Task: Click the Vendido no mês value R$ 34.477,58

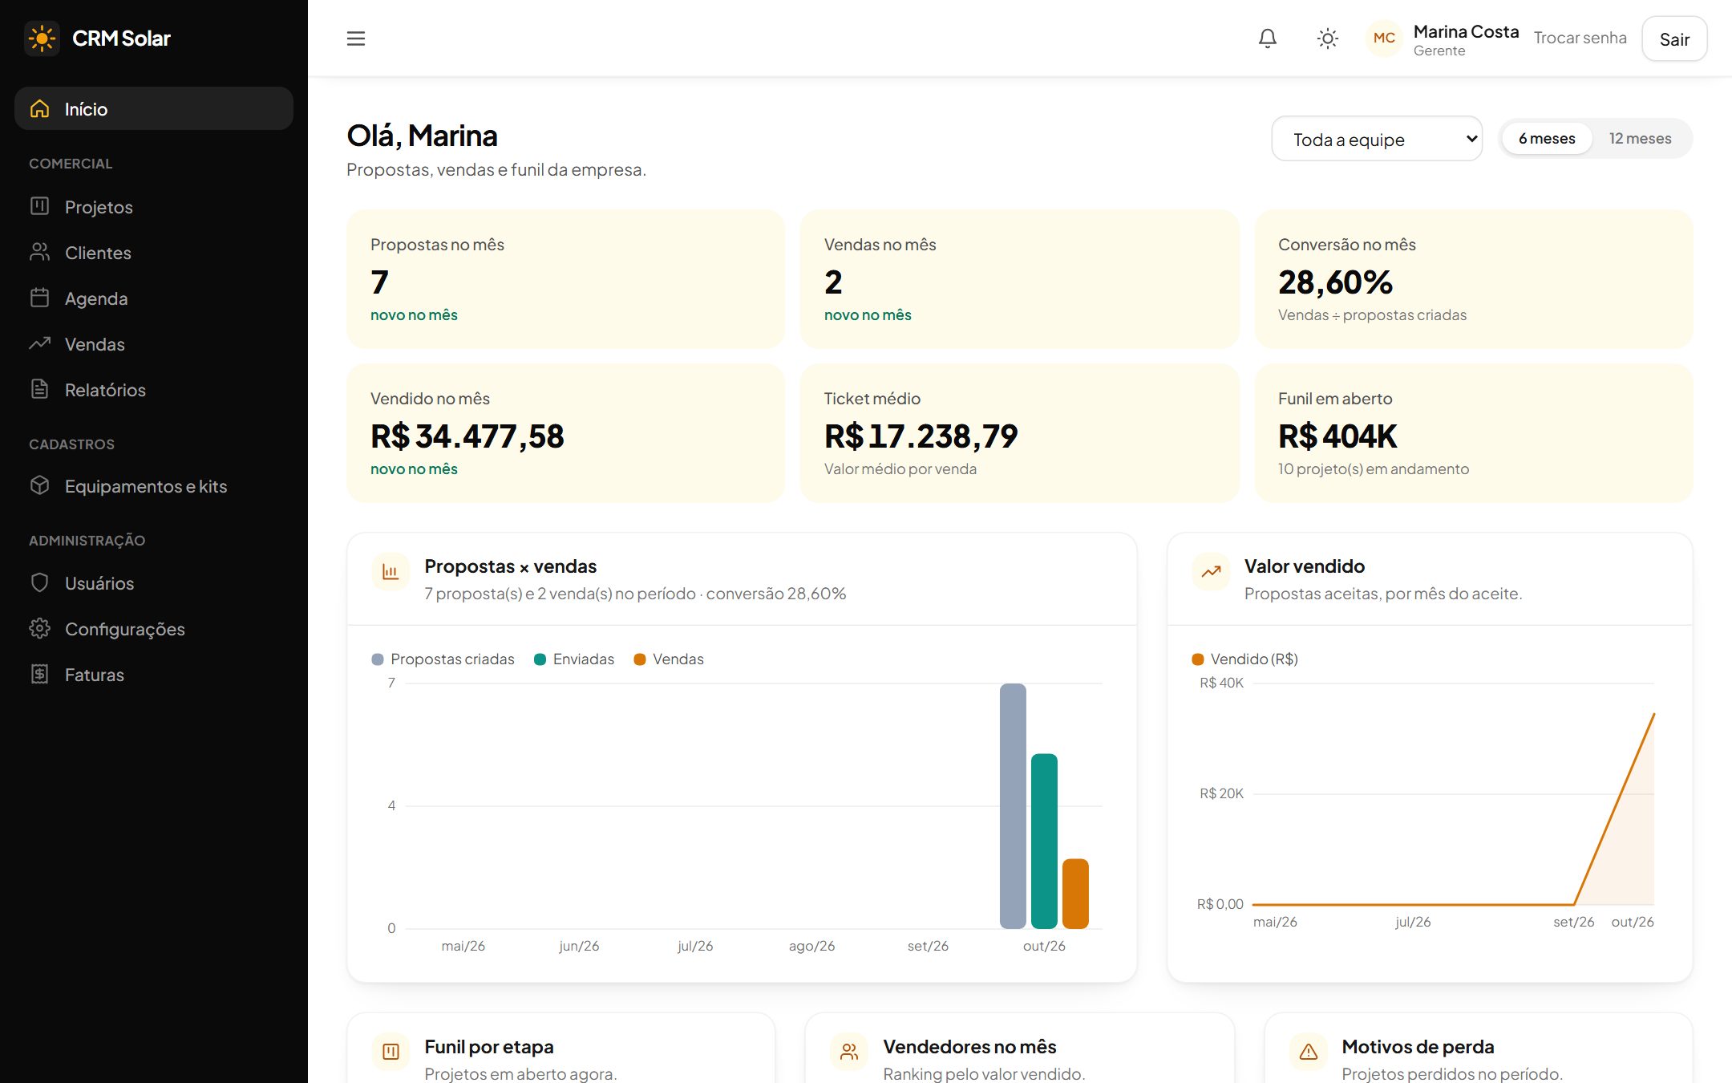Action: pos(467,436)
